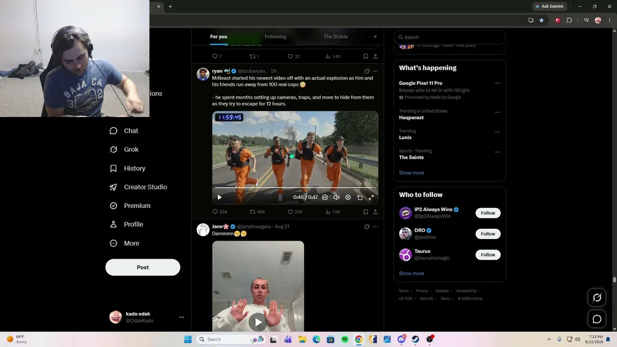
Task: Open the Chrome extensions puzzle icon
Action: point(569,20)
